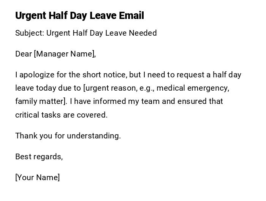Screen dimensions: 266x201
Task: Click the "Thank you for understanding." line
Action: tap(68, 136)
